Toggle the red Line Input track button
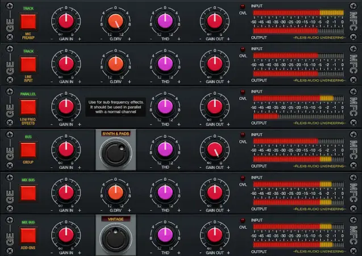Screen dimensions: 362x256 tap(28, 64)
